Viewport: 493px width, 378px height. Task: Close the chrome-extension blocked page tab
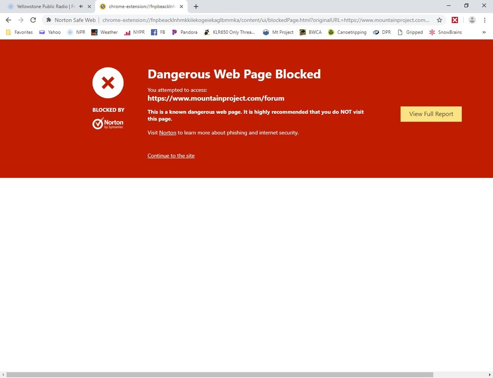pyautogui.click(x=181, y=6)
